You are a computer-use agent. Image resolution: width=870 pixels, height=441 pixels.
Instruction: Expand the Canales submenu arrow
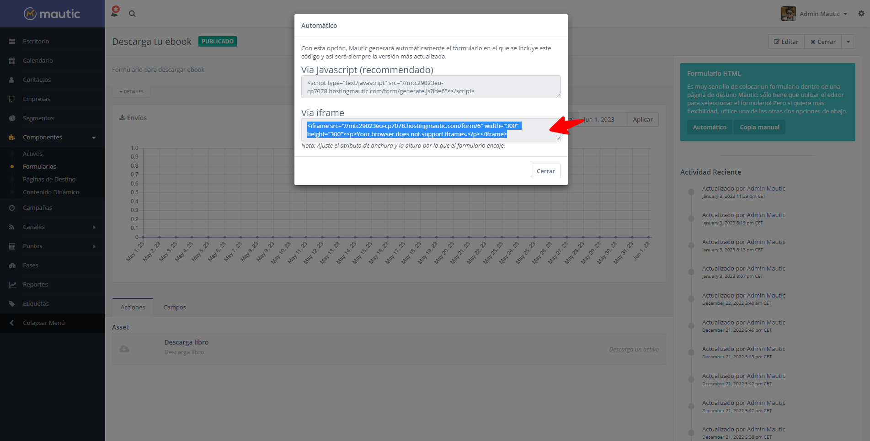[94, 227]
